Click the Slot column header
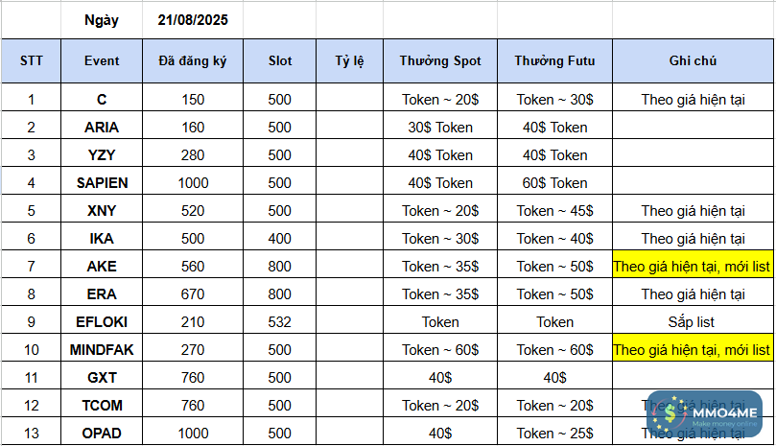 pyautogui.click(x=280, y=61)
